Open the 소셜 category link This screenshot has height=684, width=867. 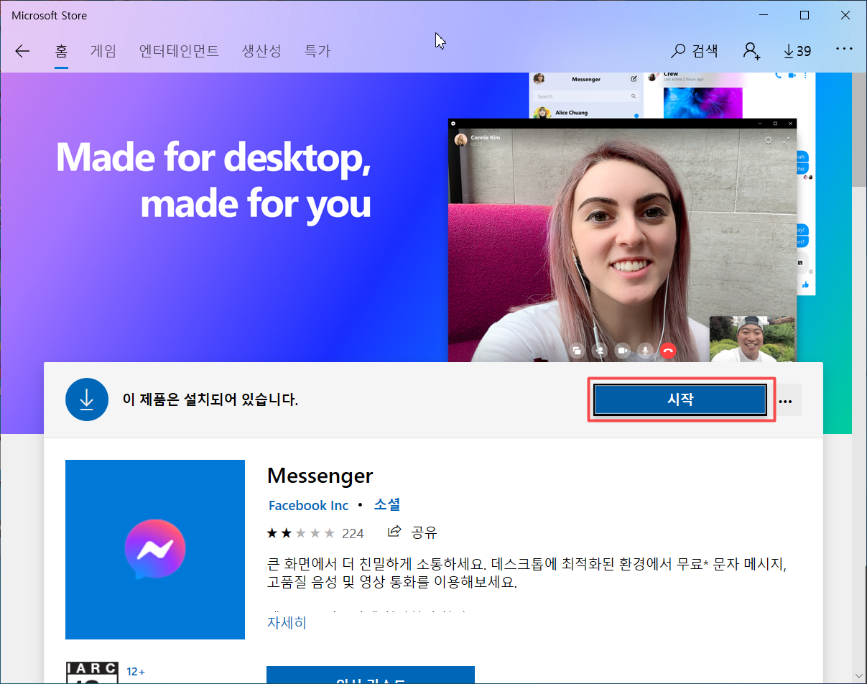pos(386,505)
